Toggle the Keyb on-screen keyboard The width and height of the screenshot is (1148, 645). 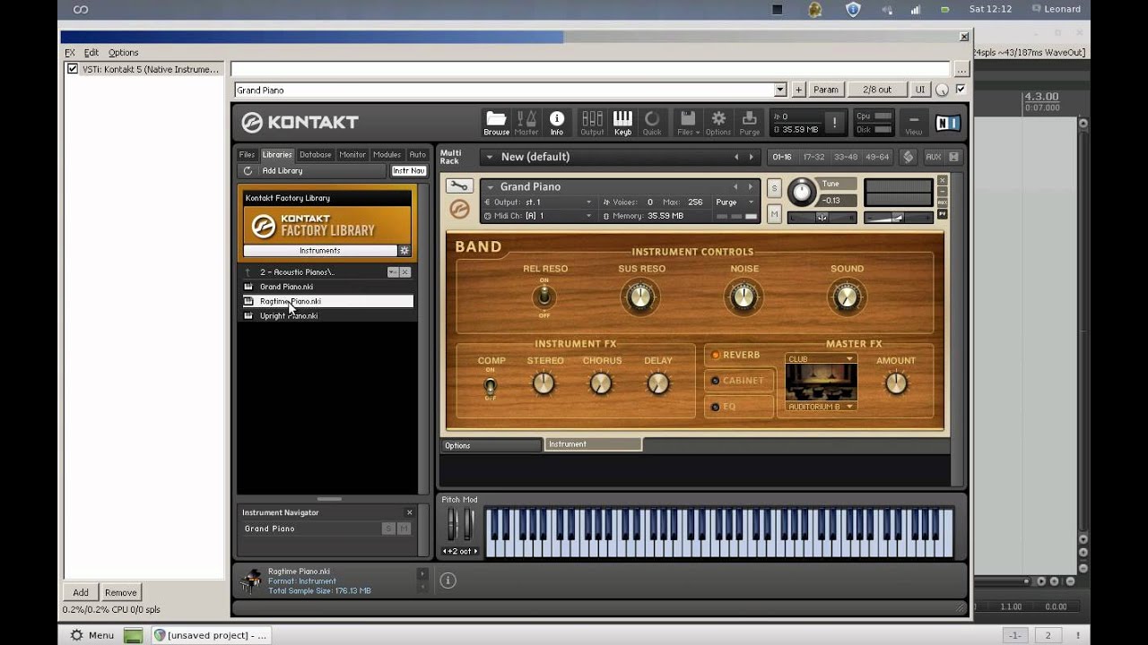622,123
